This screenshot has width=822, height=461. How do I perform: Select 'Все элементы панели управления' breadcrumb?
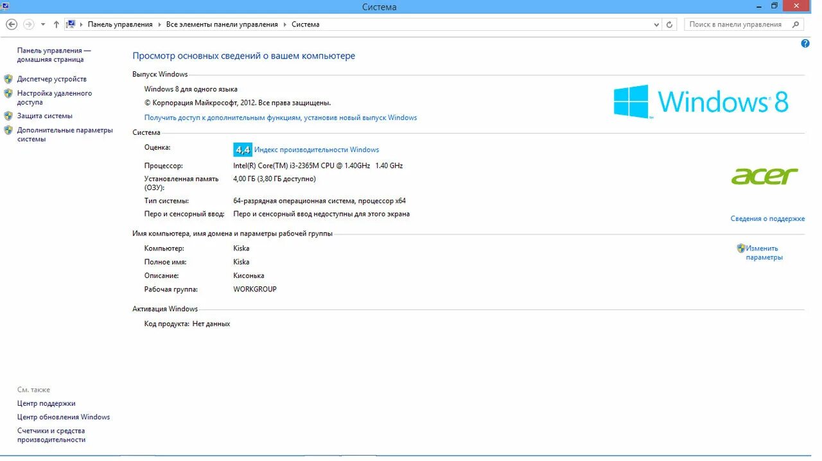click(222, 24)
